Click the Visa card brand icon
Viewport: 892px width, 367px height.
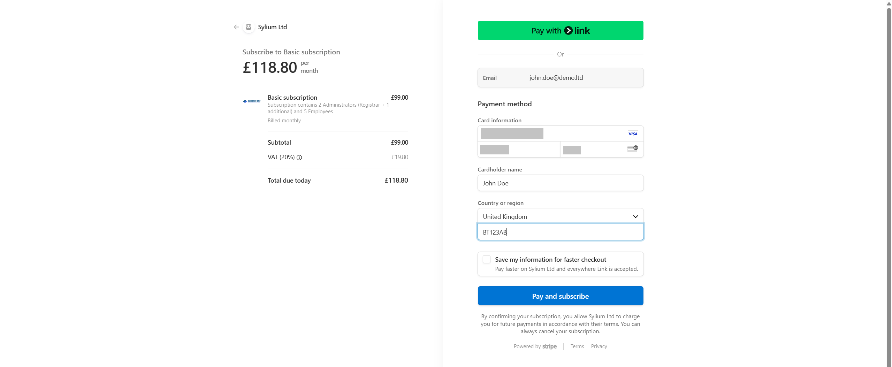633,134
